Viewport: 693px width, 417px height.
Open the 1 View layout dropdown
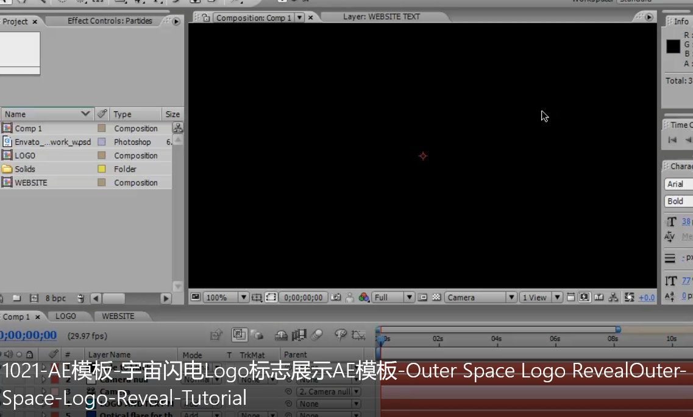click(x=541, y=298)
